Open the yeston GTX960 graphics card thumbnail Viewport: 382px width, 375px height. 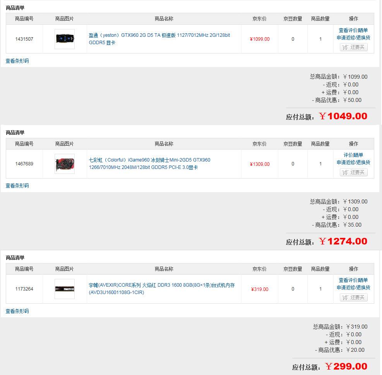[x=65, y=39]
